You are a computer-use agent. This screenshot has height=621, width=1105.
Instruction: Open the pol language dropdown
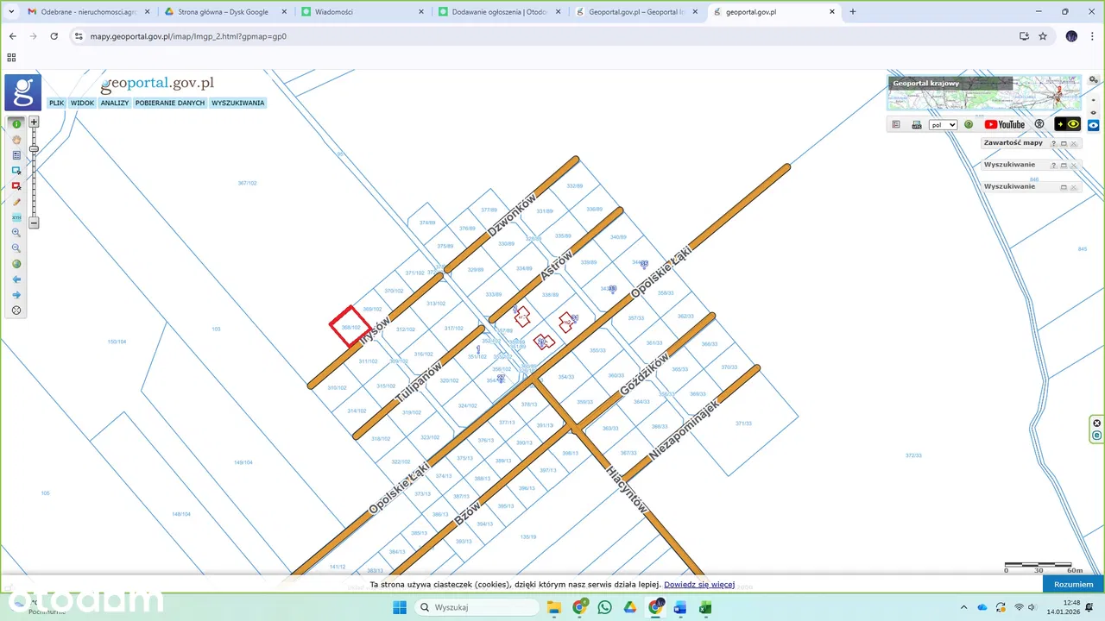943,125
